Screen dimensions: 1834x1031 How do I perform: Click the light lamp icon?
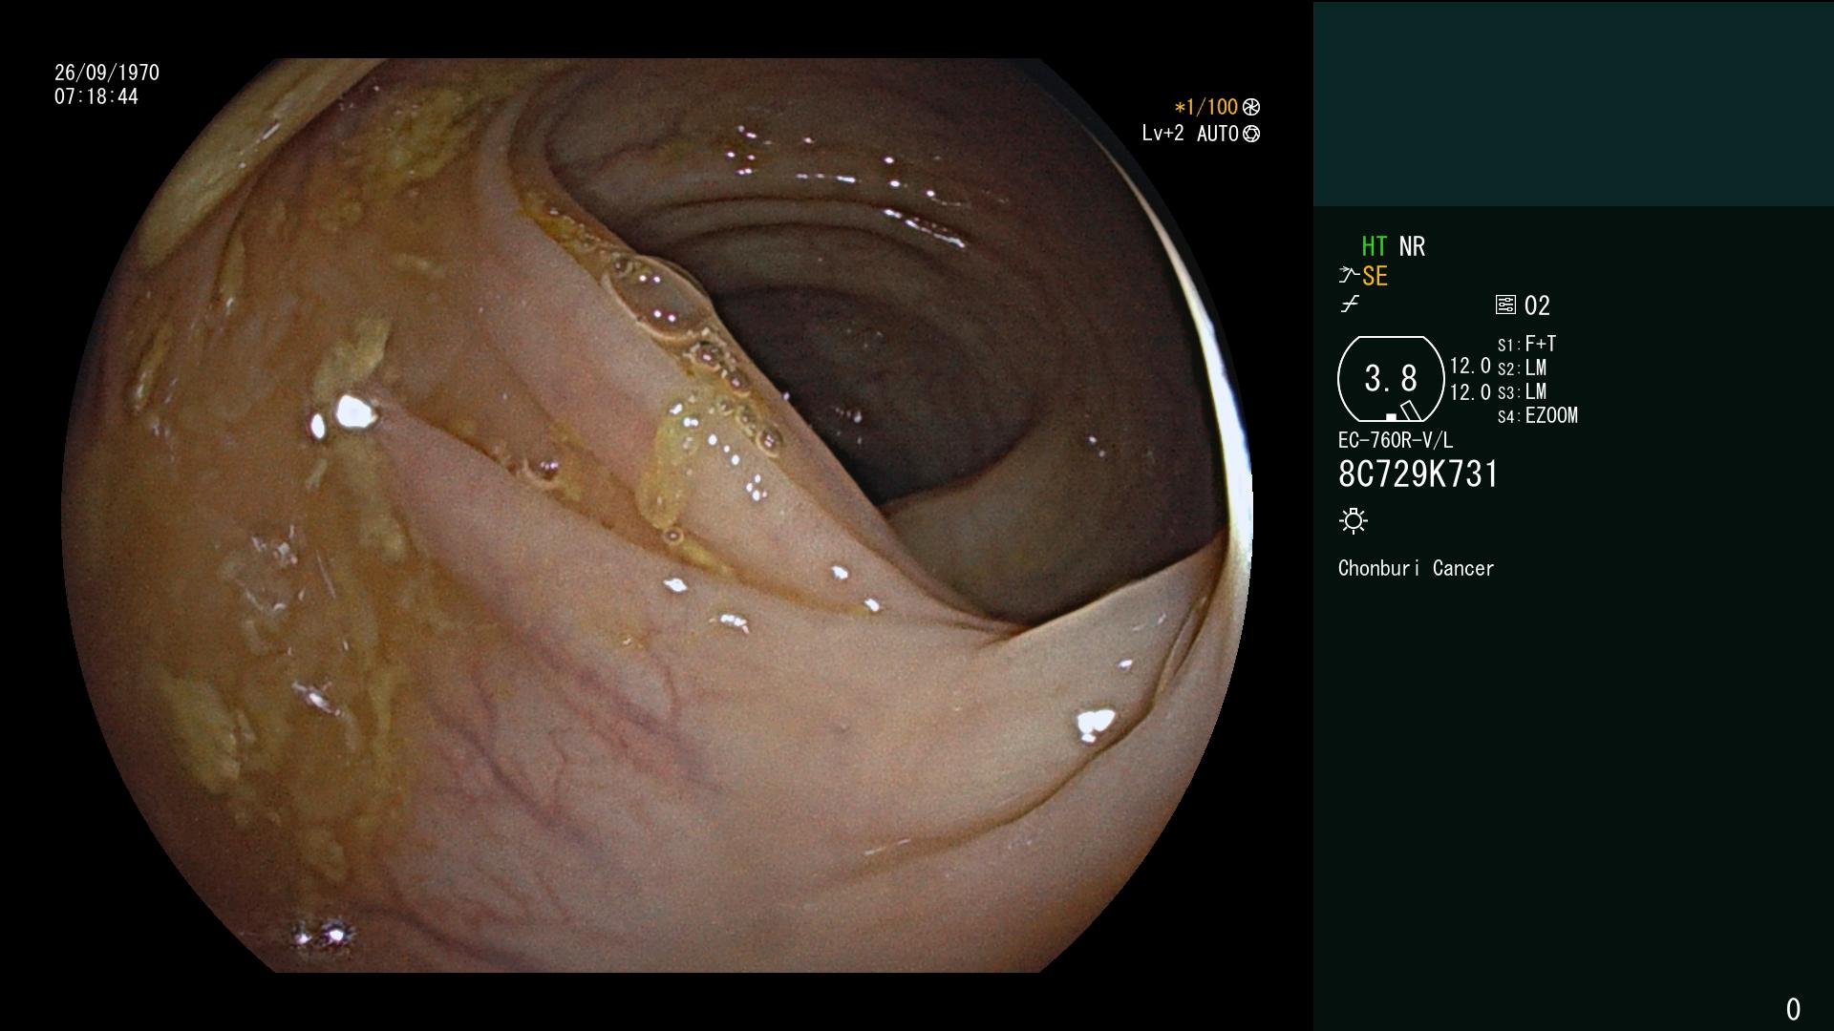tap(1354, 520)
